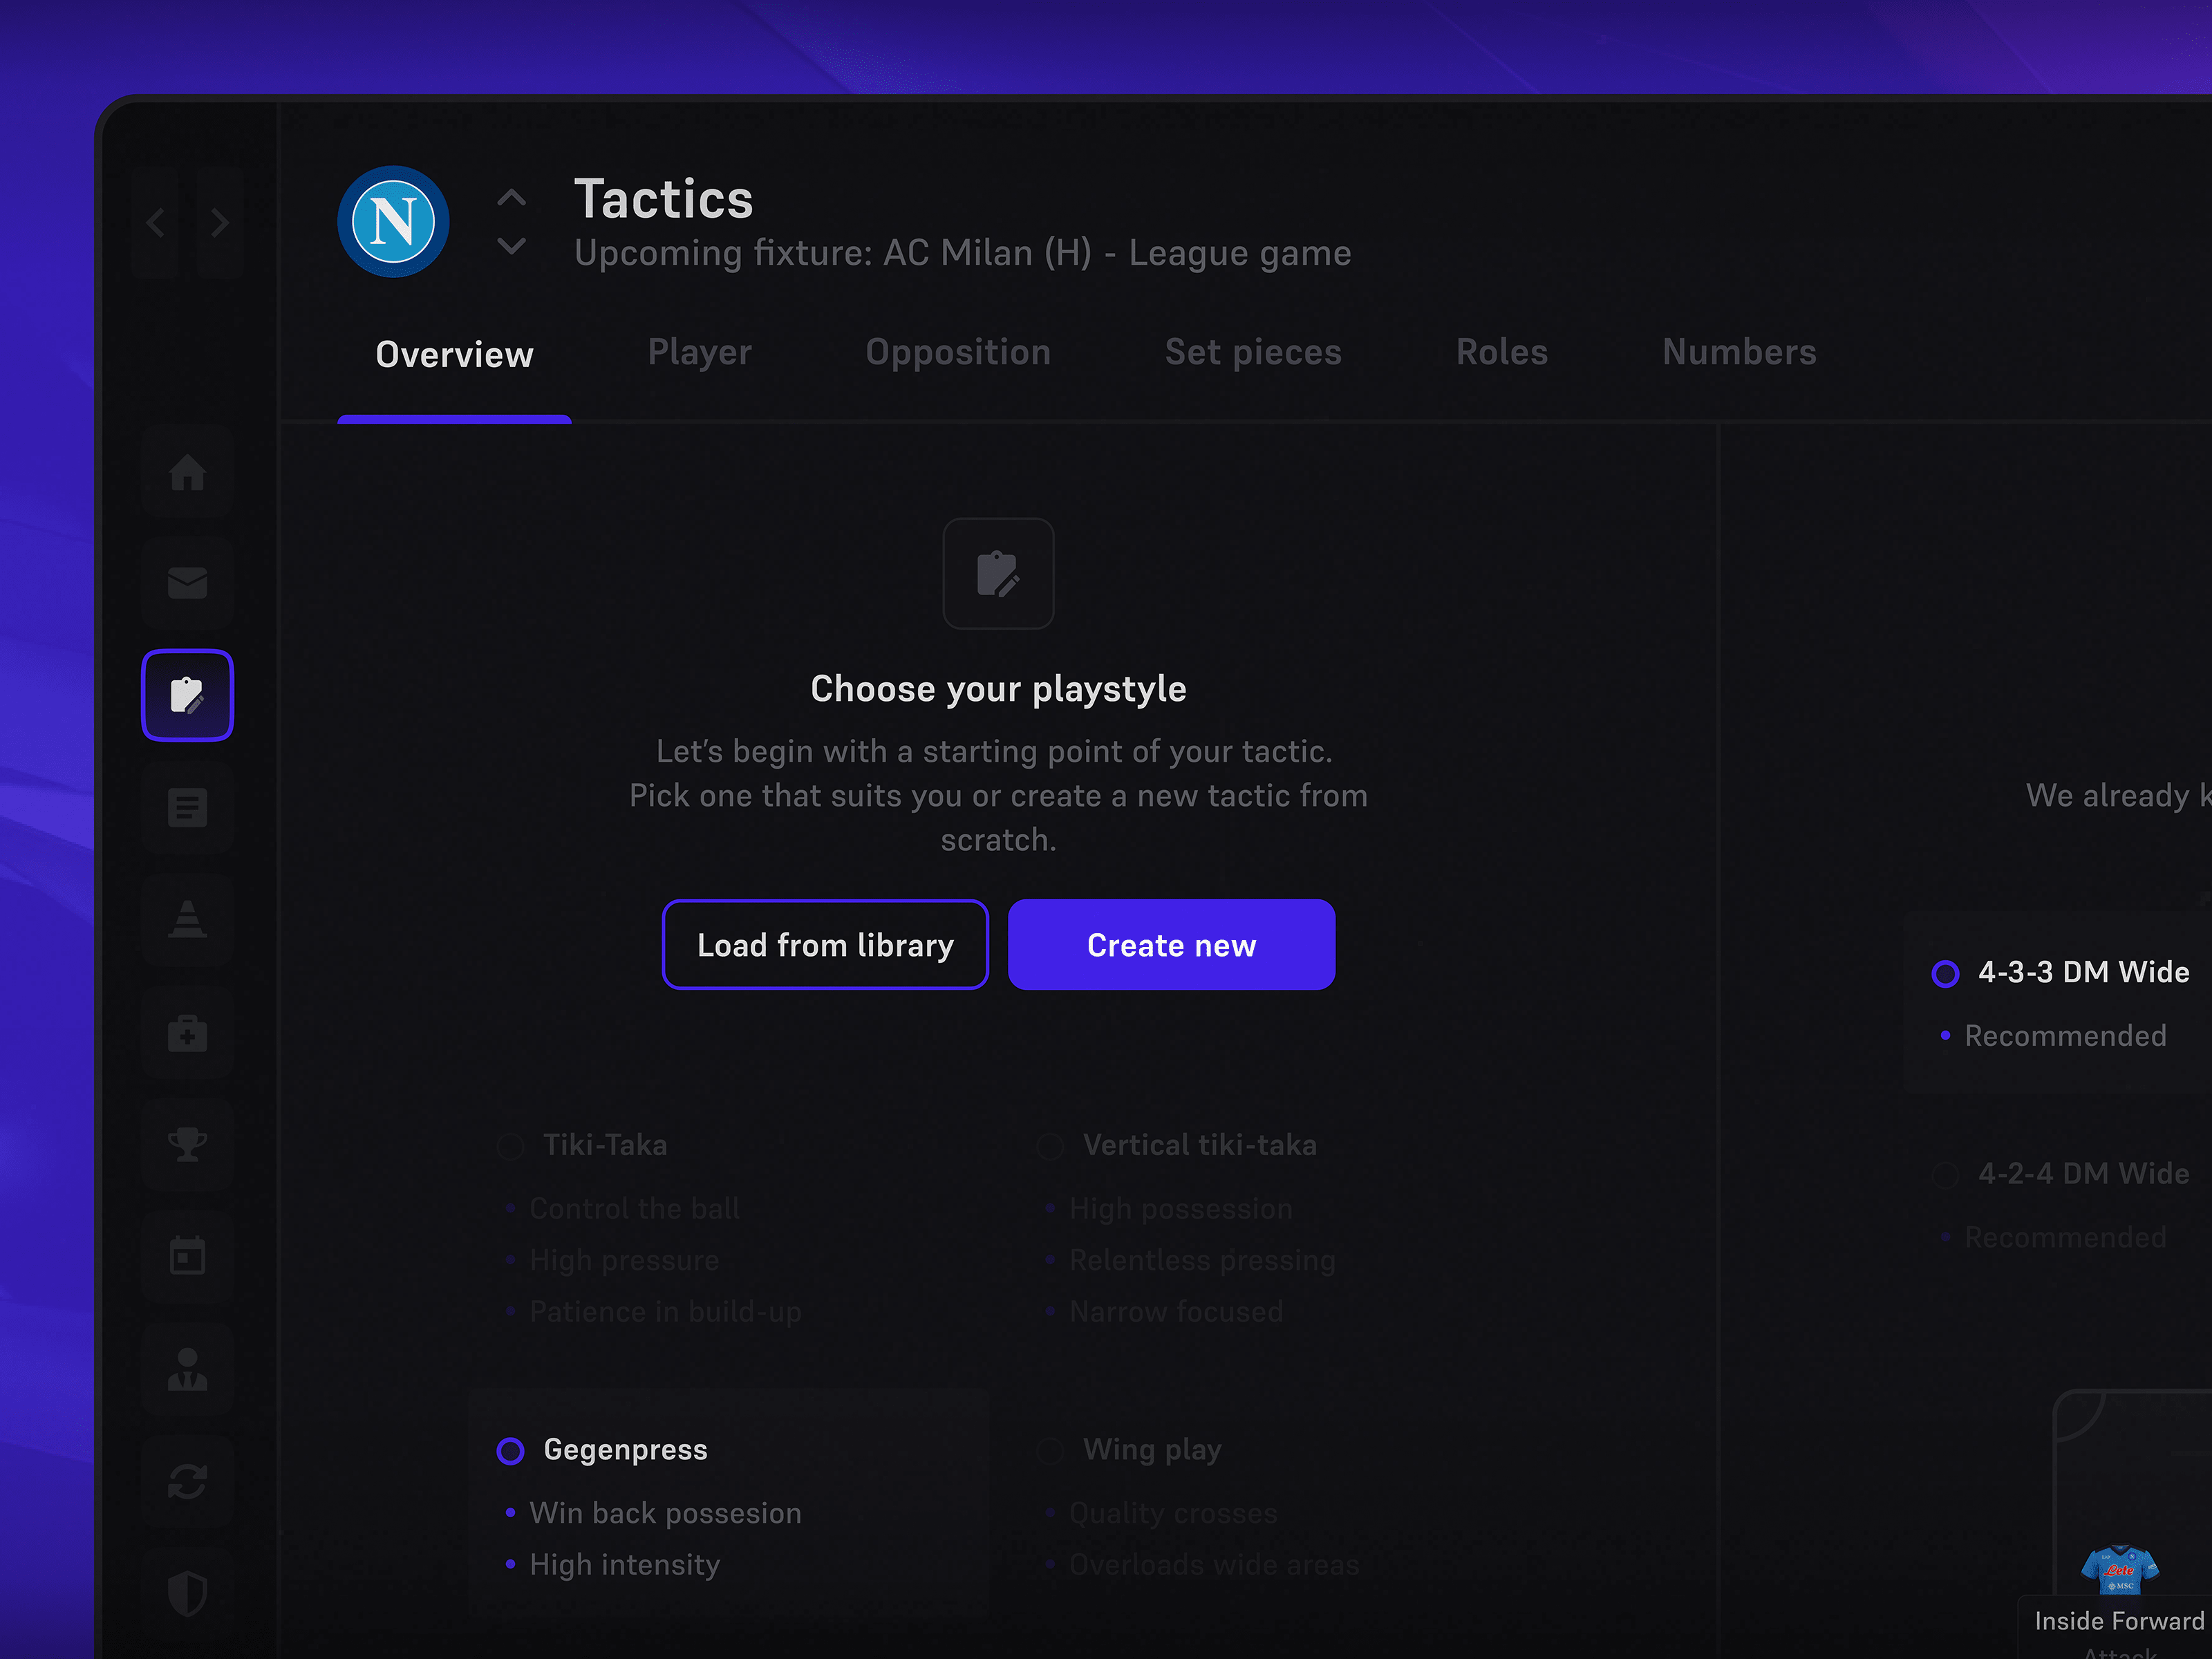
Task: Click the High pressure bullet
Action: click(x=624, y=1260)
